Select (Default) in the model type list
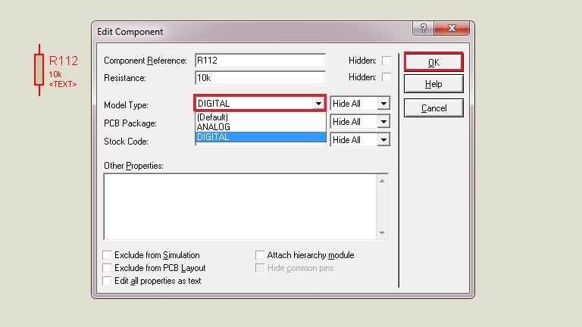Image resolution: width=582 pixels, height=327 pixels. pyautogui.click(x=213, y=117)
